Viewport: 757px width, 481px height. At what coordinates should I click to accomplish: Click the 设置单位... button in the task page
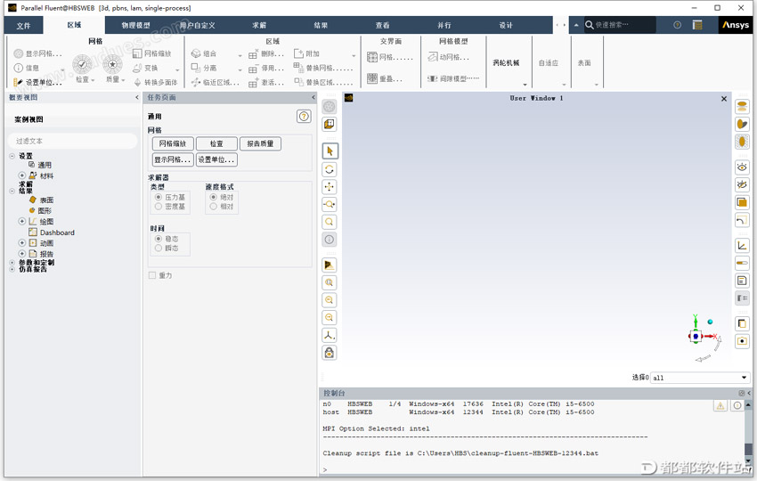tap(216, 159)
